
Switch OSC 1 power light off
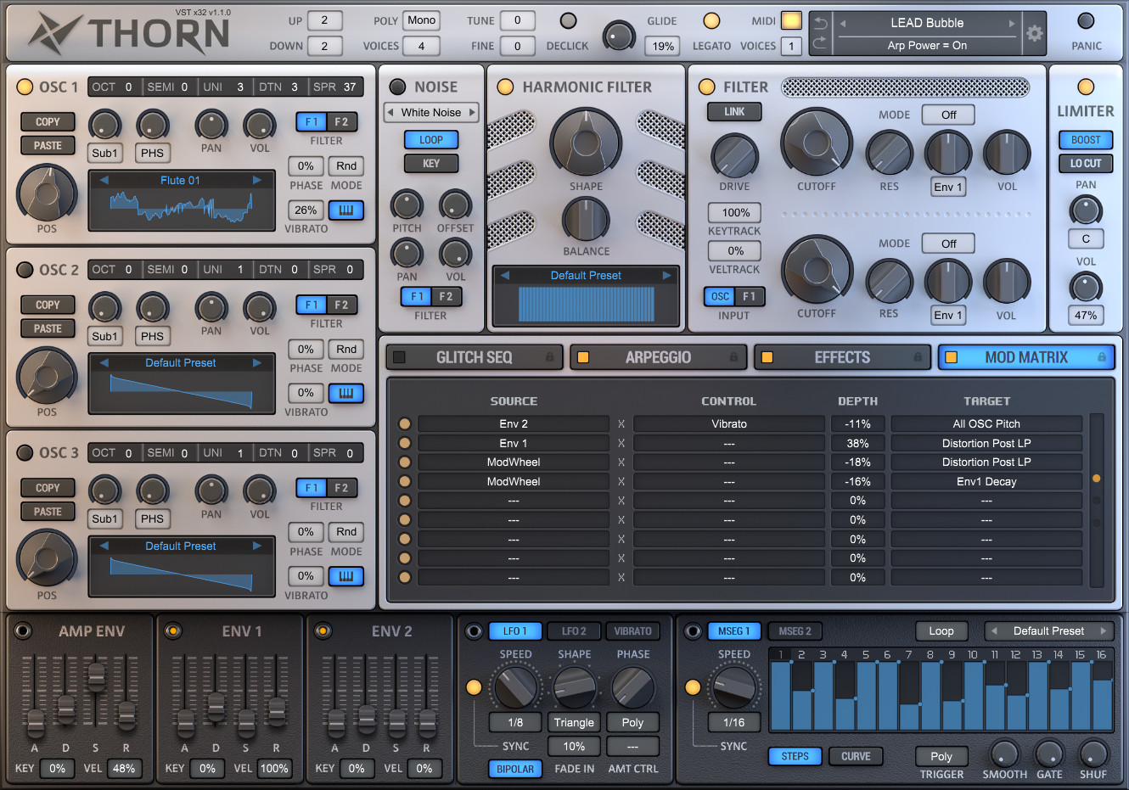[25, 87]
